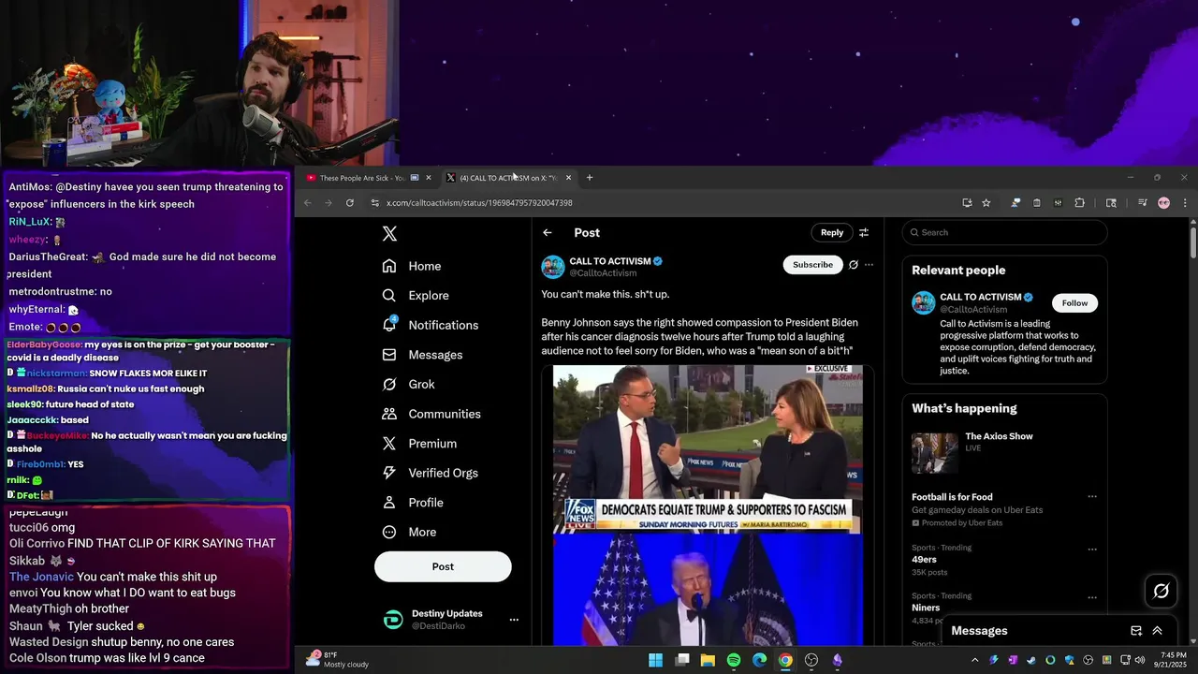Viewport: 1198px width, 674px height.
Task: Open Chrome media controls icon
Action: 1143,203
